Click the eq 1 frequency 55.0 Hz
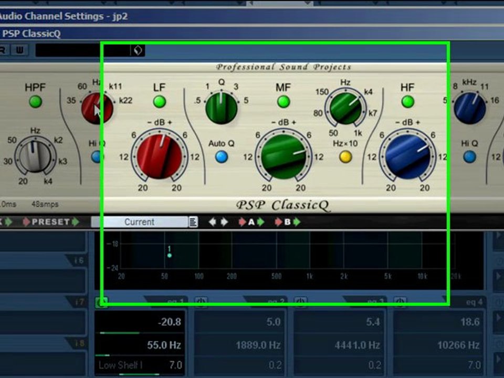Image resolution: width=504 pixels, height=378 pixels. (164, 345)
